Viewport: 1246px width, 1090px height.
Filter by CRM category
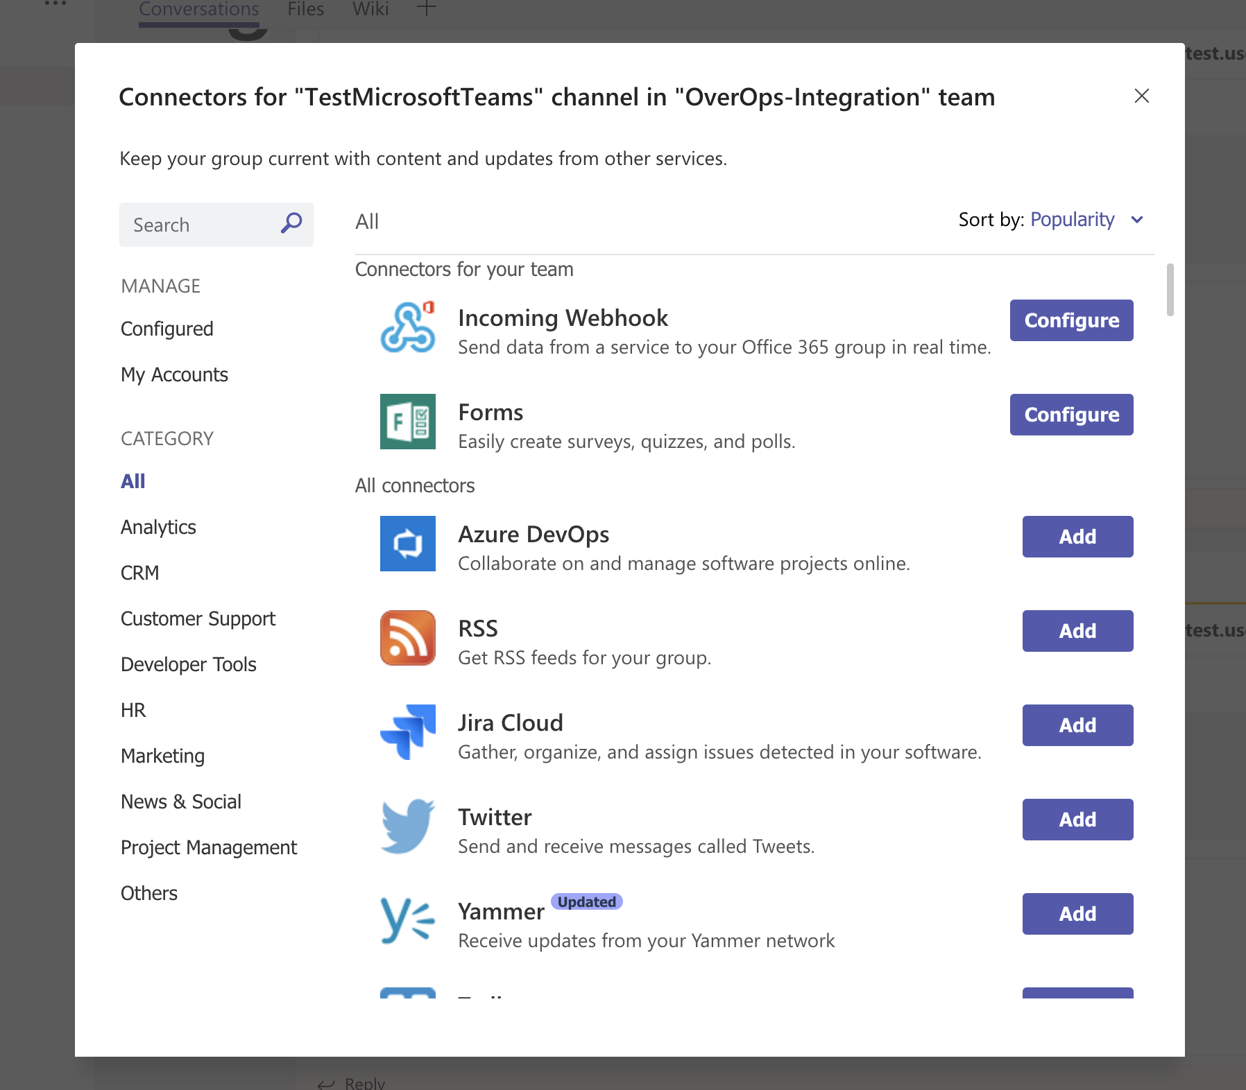(x=140, y=573)
